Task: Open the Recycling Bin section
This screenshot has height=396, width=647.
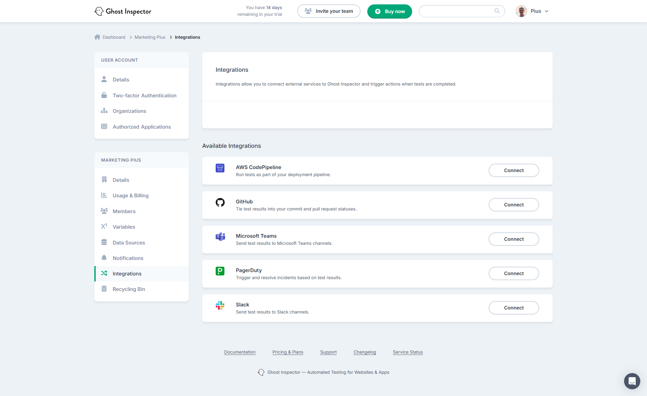Action: [x=129, y=289]
